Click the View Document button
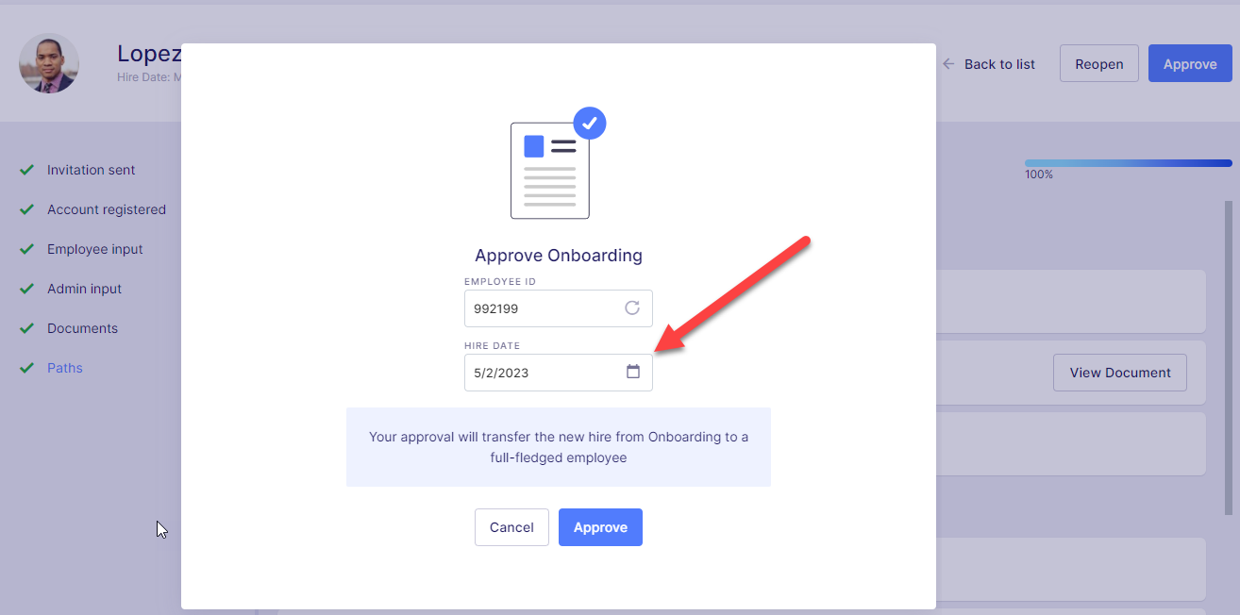Viewport: 1240px width, 615px height. (x=1119, y=373)
